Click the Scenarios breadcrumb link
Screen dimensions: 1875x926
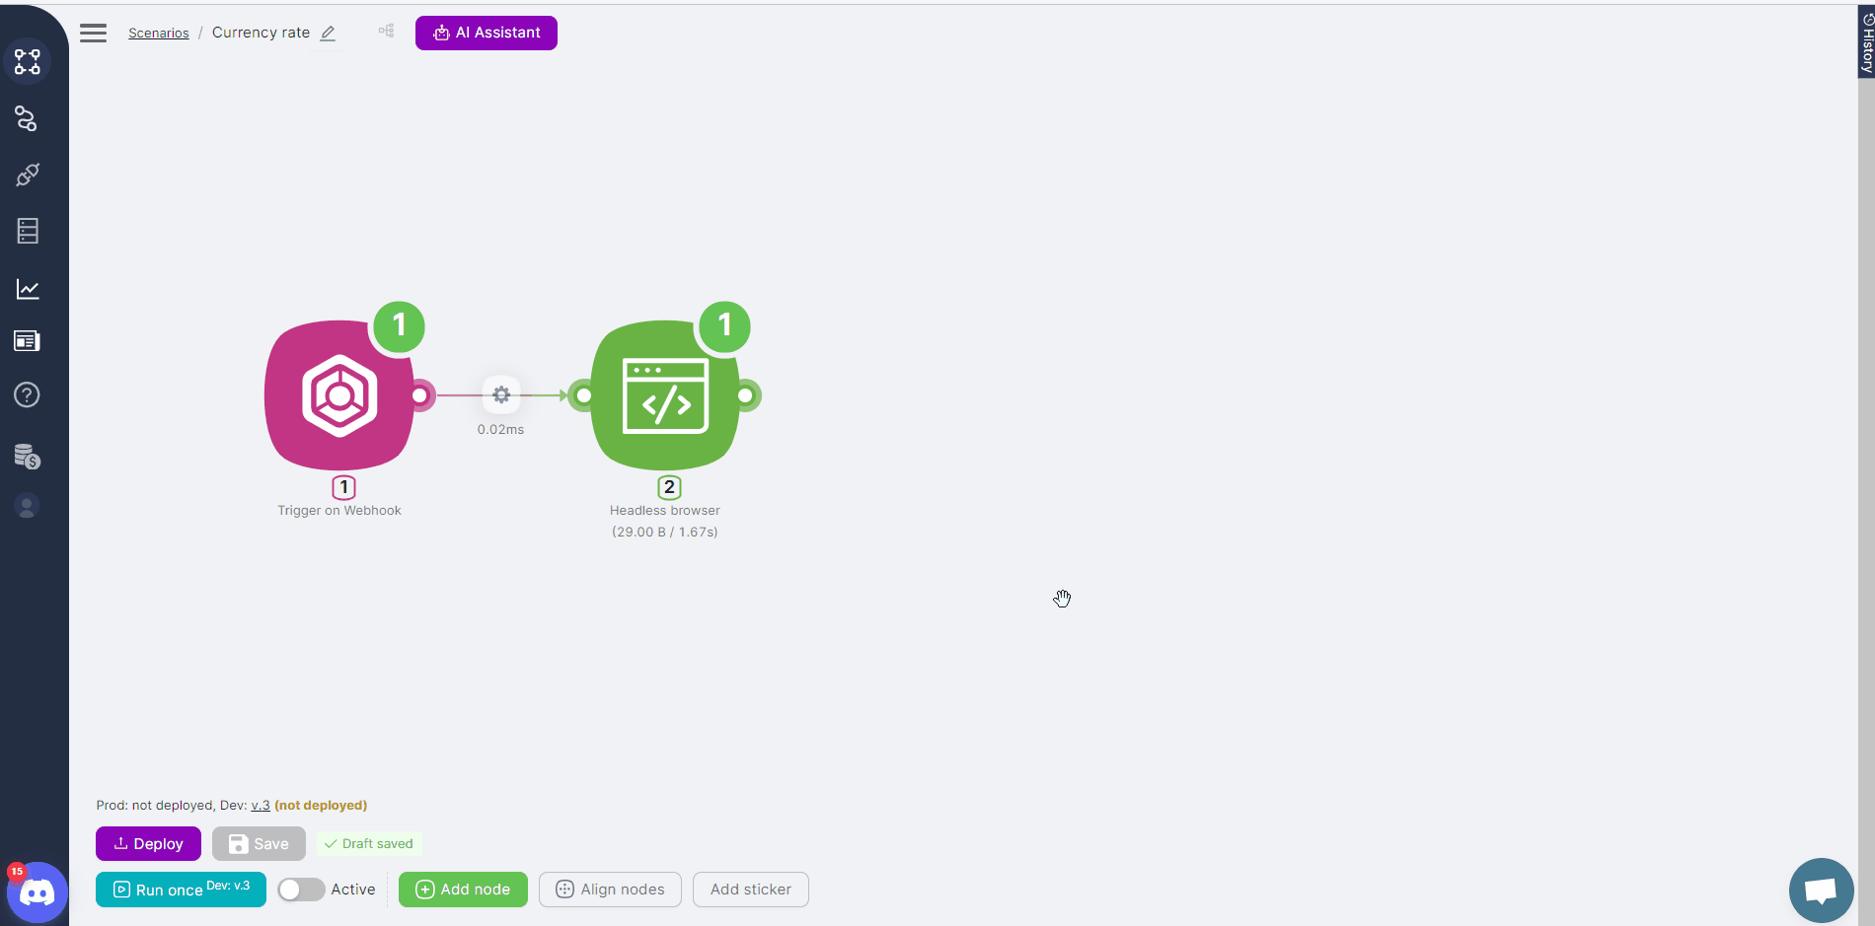click(x=158, y=33)
